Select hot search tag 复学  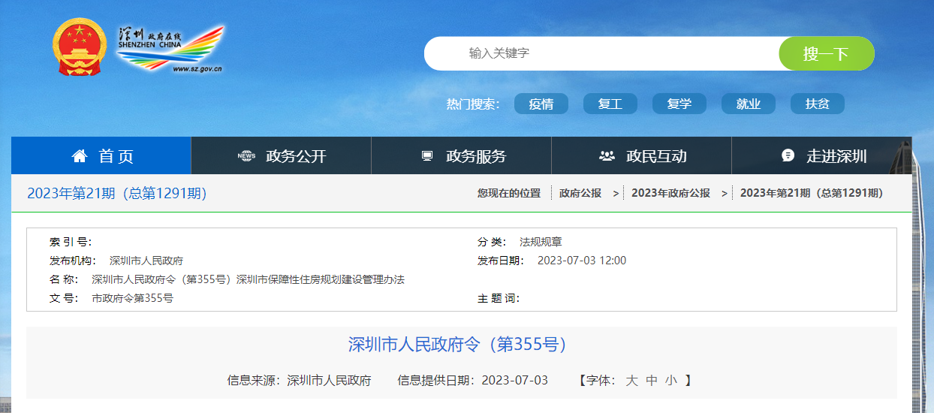[x=679, y=104]
